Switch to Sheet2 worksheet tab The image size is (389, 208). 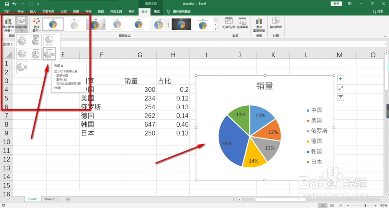(49, 199)
